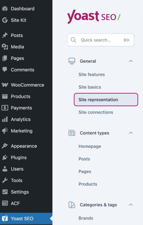
Task: Click the Dashboard gauge icon
Action: coord(5,9)
